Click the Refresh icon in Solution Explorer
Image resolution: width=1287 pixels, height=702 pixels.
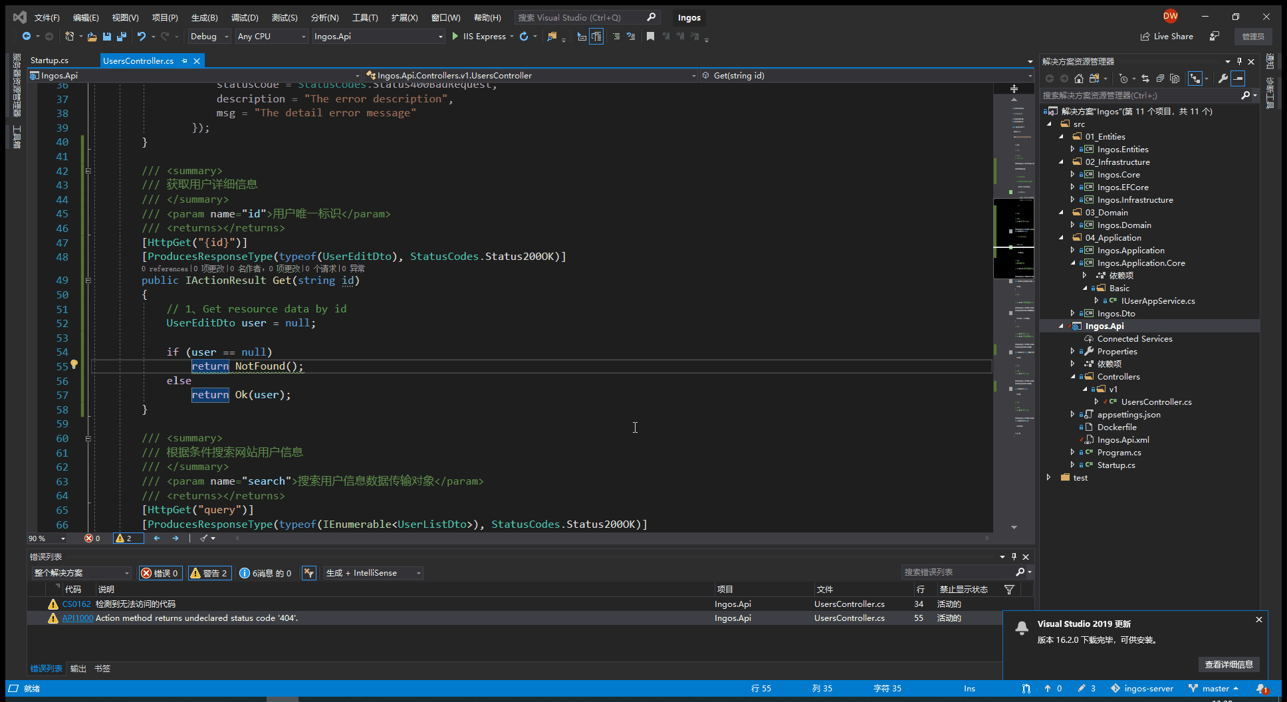1145,78
